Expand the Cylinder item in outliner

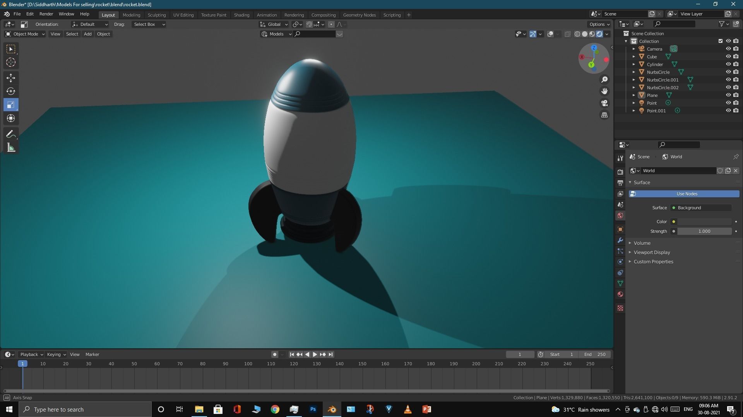click(x=634, y=64)
